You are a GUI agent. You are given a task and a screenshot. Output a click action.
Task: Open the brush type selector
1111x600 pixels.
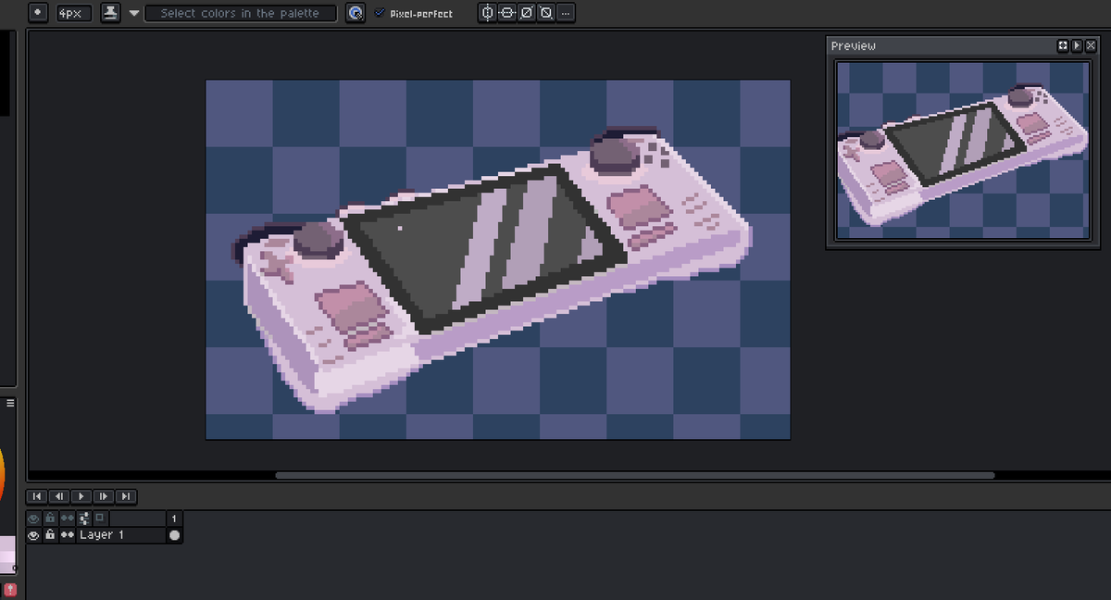tap(38, 13)
